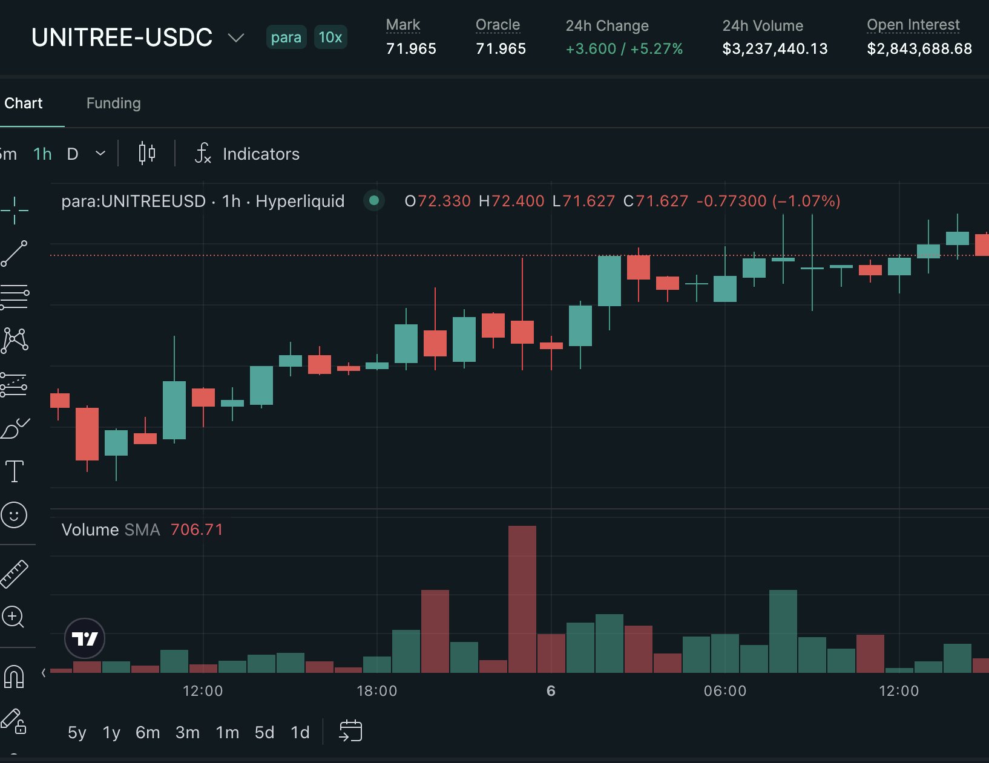
Task: Open the candlestick chart style menu
Action: pos(146,154)
